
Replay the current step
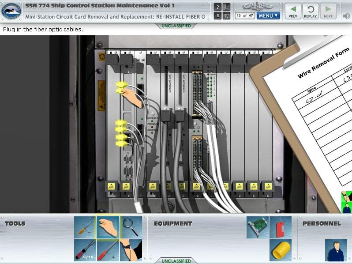tap(311, 11)
